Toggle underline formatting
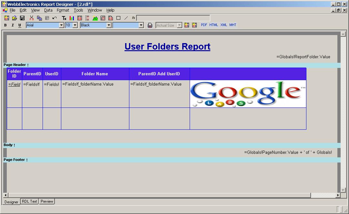The width and height of the screenshot is (349, 214). click(20, 25)
